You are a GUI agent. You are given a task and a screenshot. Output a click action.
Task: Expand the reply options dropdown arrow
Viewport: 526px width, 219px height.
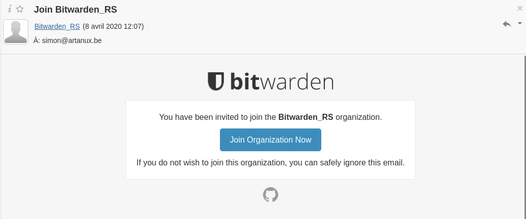519,23
